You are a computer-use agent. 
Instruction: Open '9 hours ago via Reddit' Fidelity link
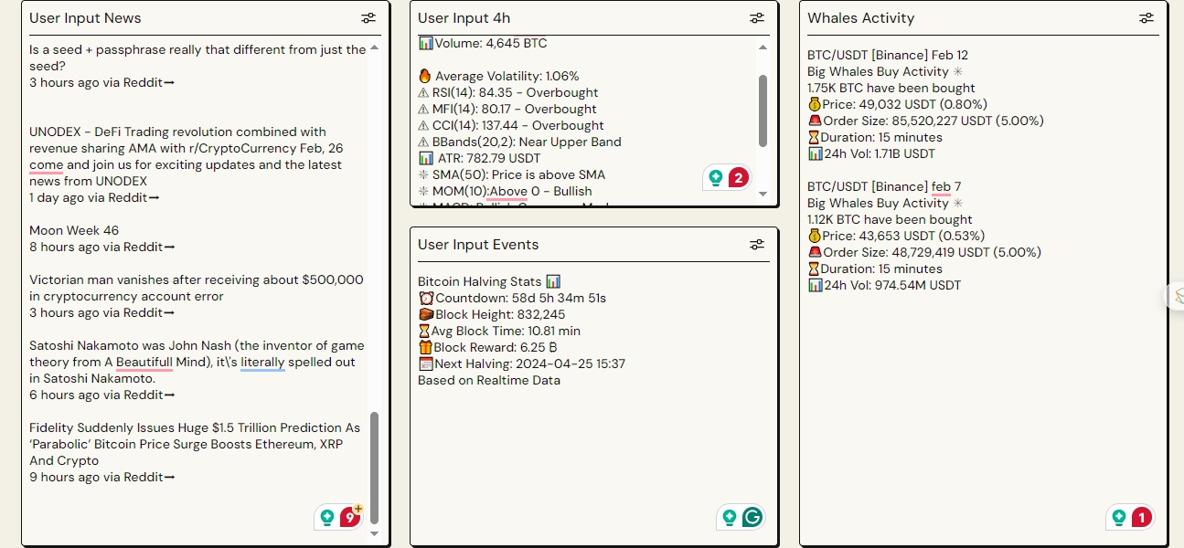click(x=101, y=477)
